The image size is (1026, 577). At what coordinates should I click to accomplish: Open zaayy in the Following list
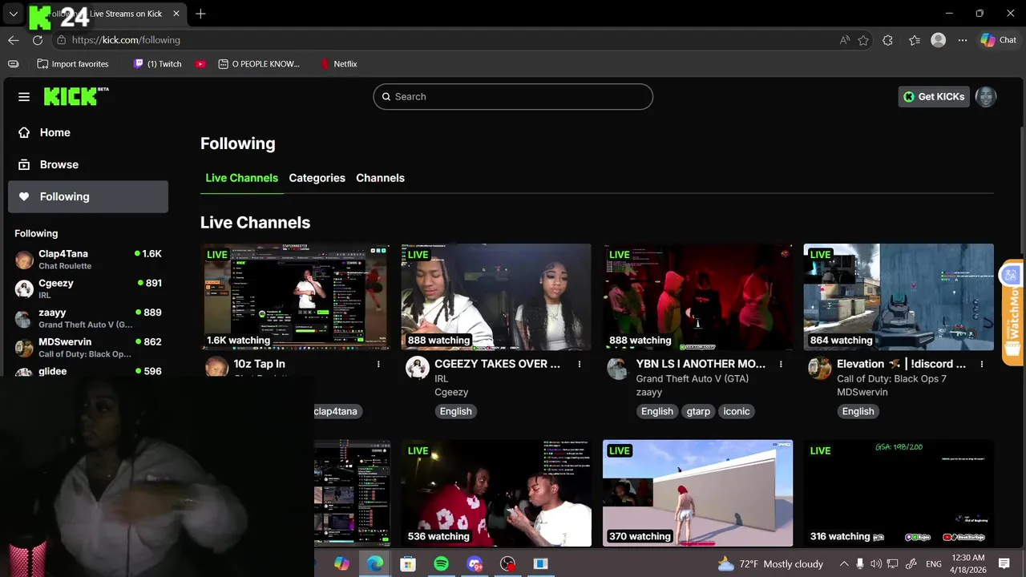[x=88, y=318]
